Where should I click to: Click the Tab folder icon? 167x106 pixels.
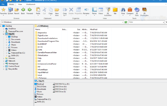pos(115,10)
